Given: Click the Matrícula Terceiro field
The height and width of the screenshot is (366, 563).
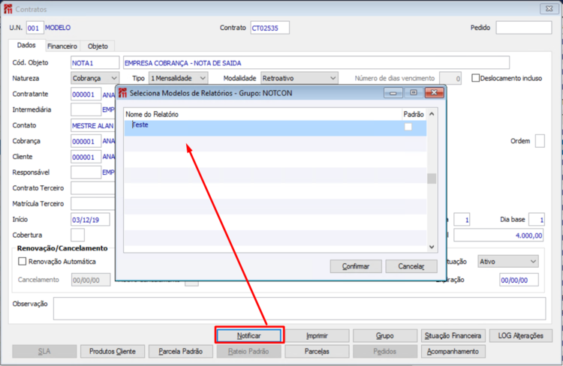Looking at the screenshot, I should click(x=93, y=204).
